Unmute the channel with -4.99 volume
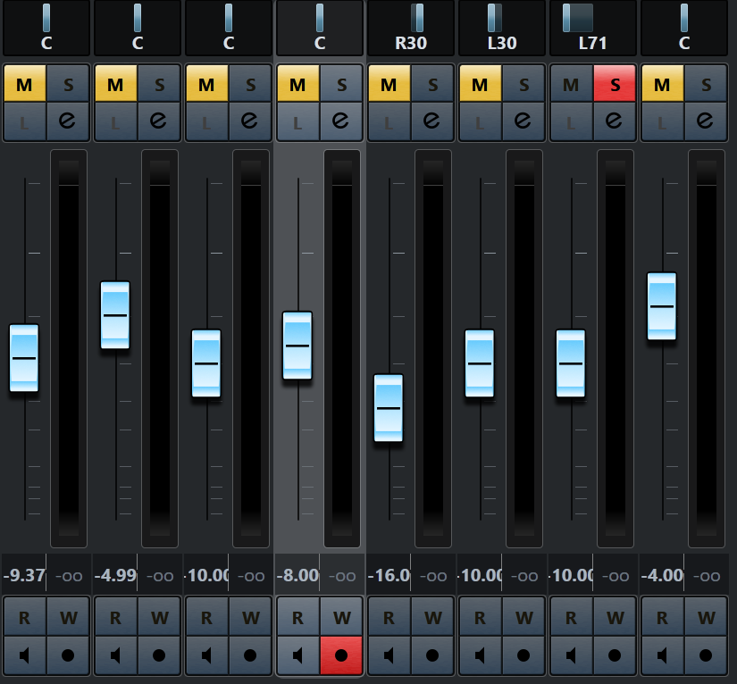This screenshot has width=737, height=684. coord(115,85)
